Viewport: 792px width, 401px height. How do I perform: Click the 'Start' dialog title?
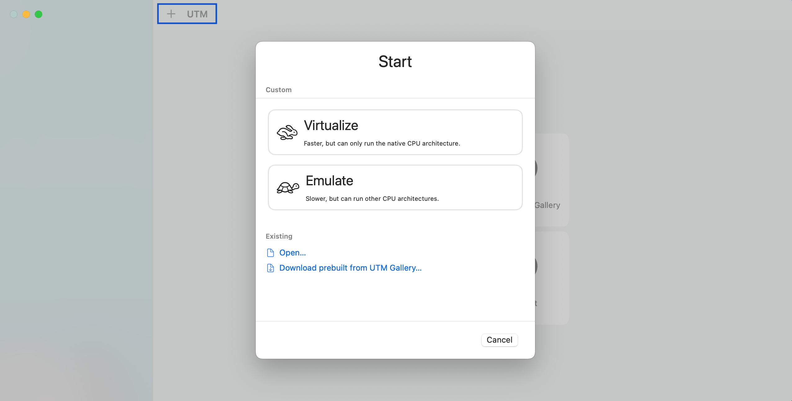tap(395, 61)
